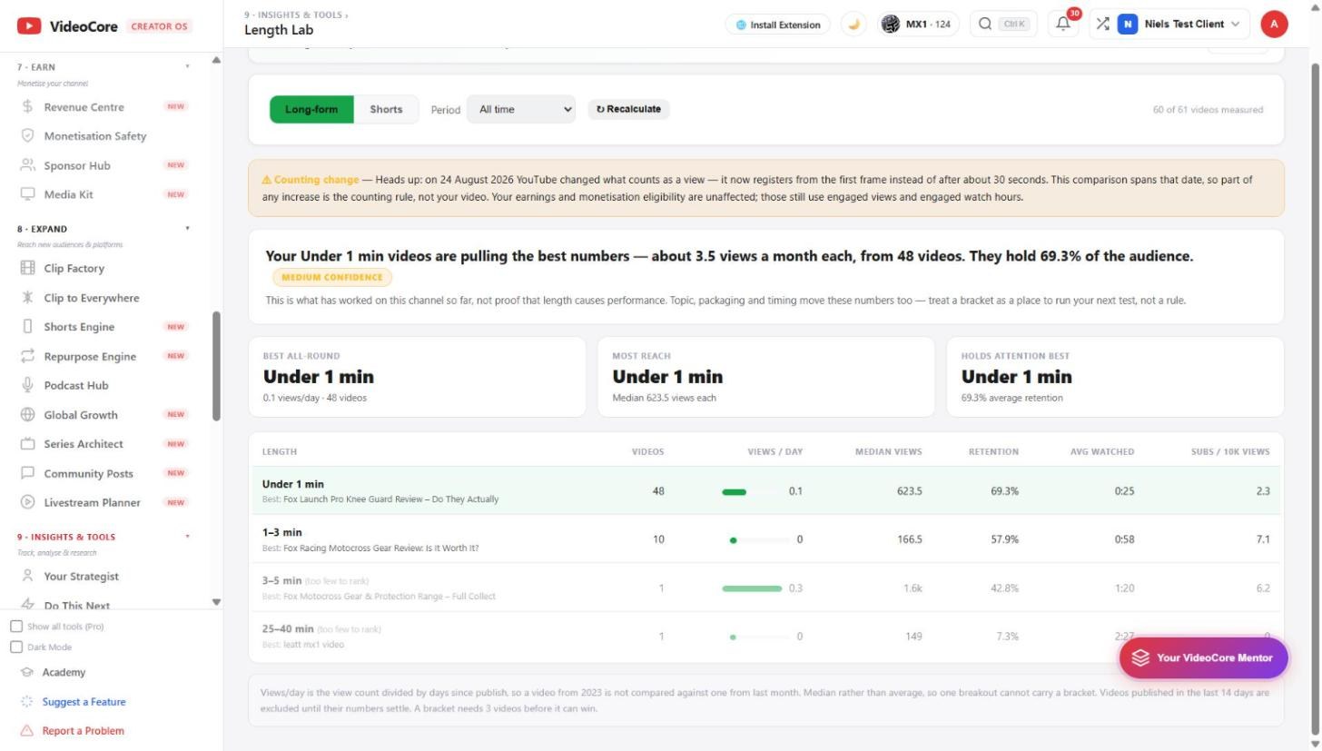Click the Clip to Everywhere icon
Image resolution: width=1322 pixels, height=751 pixels.
(27, 298)
